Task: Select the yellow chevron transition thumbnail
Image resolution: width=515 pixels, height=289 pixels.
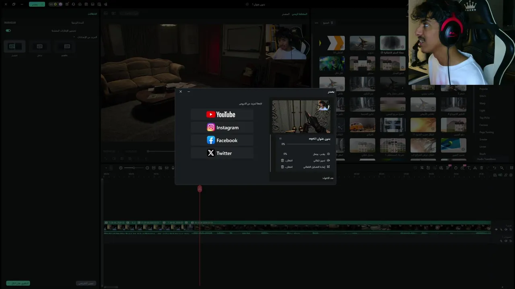Action: pos(332,43)
